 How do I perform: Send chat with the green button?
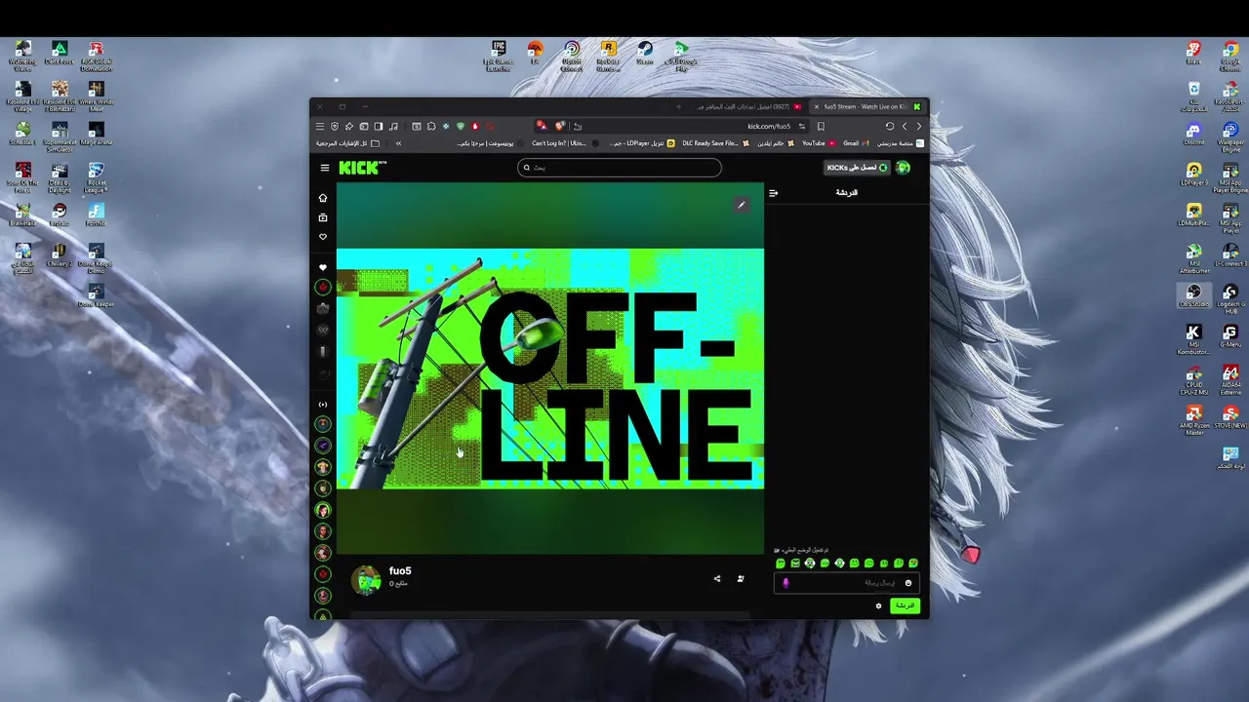[906, 605]
